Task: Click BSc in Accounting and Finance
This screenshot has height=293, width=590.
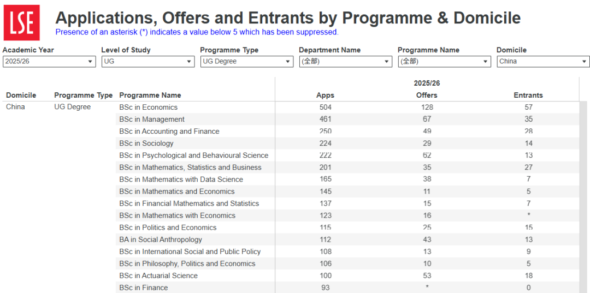Action: (169, 131)
